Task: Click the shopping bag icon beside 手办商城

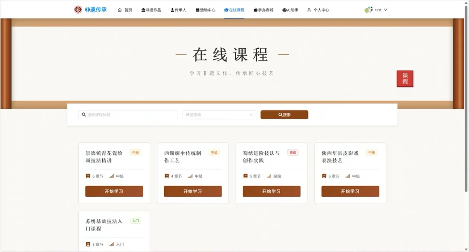Action: click(255, 10)
